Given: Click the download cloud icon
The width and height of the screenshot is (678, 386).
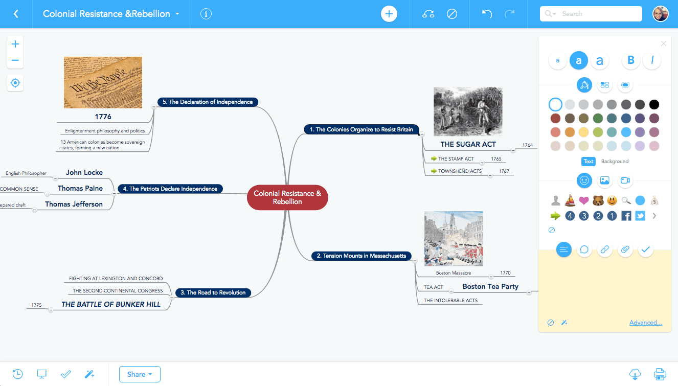Looking at the screenshot, I should click(635, 374).
